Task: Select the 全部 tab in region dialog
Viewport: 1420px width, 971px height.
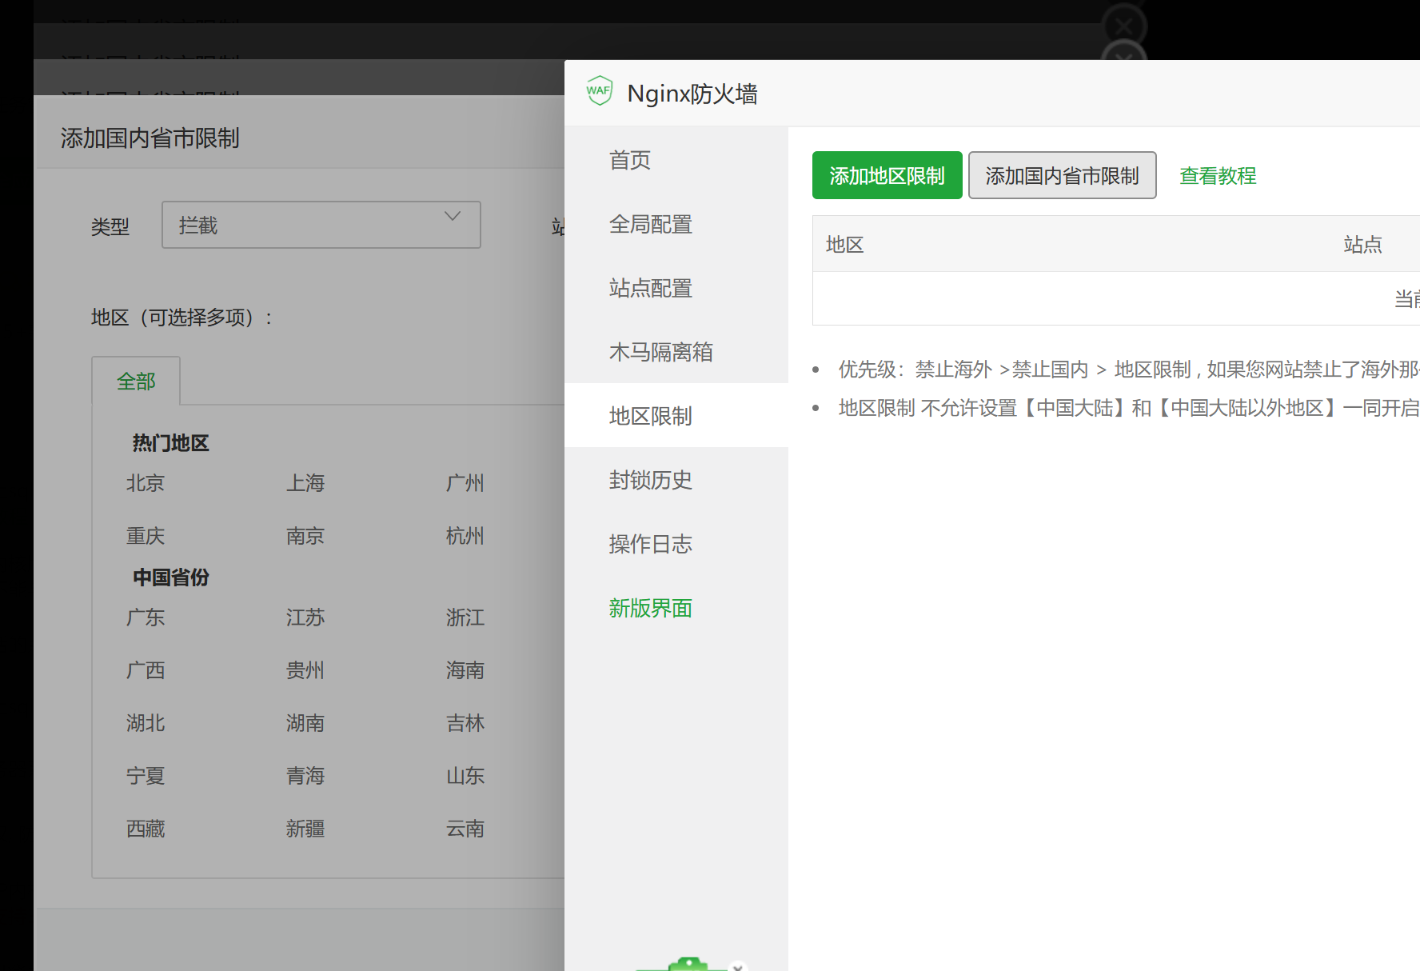Action: [136, 381]
